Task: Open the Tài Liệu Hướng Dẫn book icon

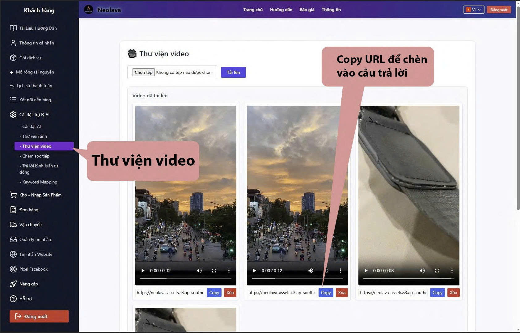Action: (13, 28)
